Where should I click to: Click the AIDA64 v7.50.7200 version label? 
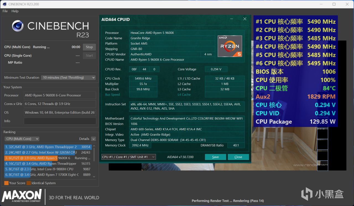tap(180, 157)
